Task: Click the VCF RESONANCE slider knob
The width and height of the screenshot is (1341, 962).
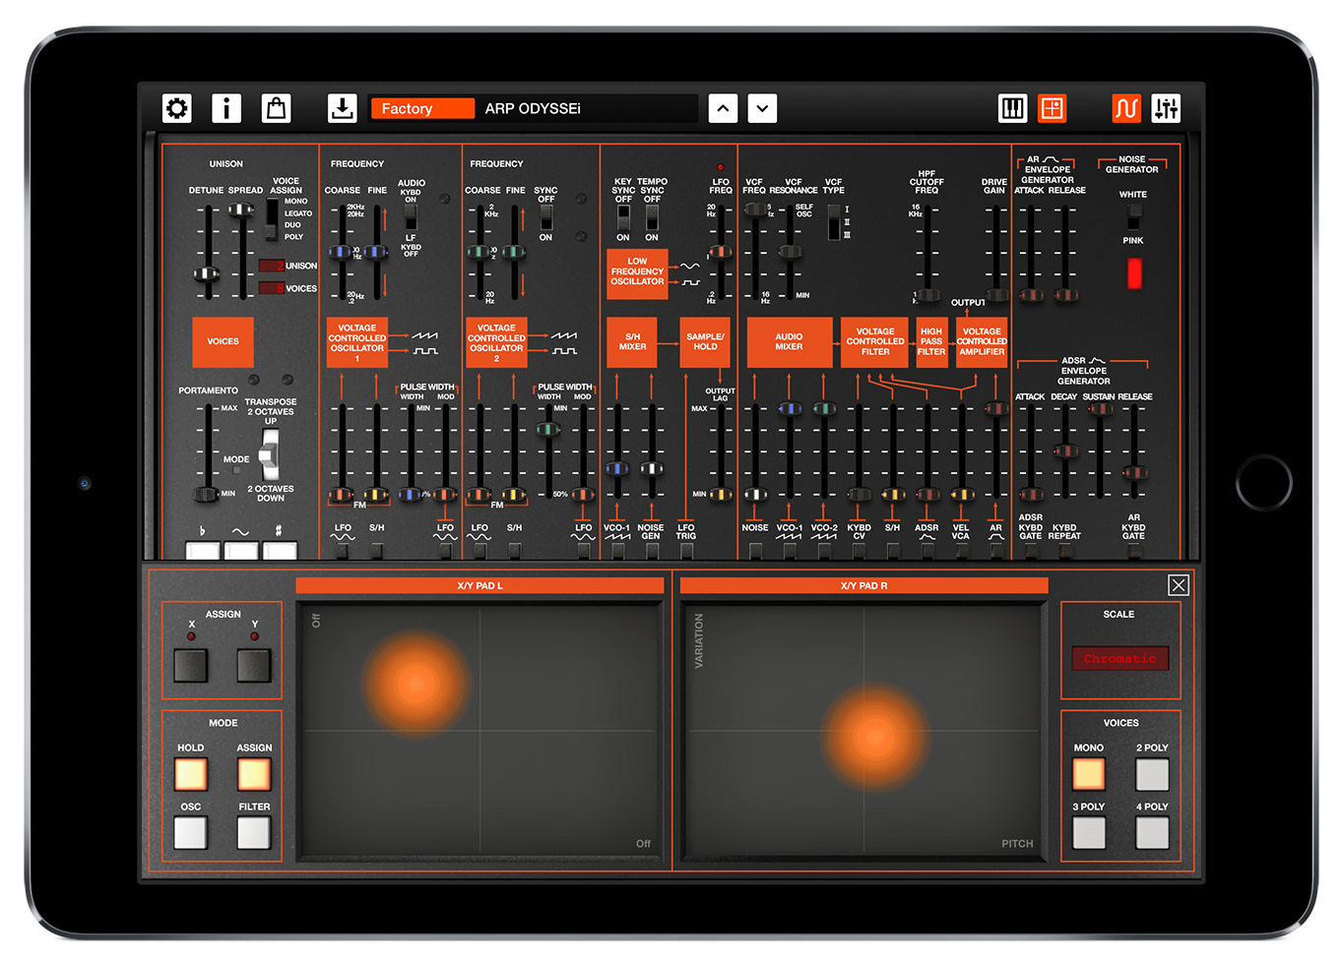Action: 790,252
